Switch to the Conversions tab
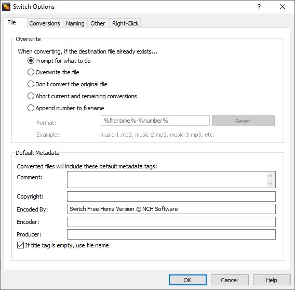 tap(45, 23)
